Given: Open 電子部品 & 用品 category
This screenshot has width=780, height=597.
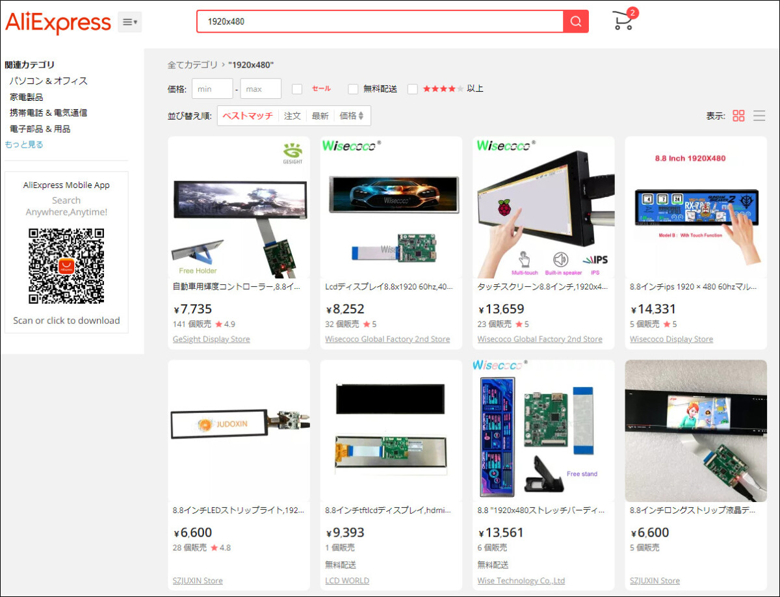Looking at the screenshot, I should [40, 129].
